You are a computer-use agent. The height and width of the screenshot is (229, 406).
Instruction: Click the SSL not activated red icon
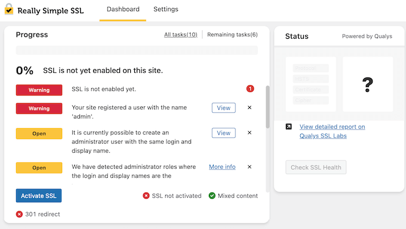146,196
